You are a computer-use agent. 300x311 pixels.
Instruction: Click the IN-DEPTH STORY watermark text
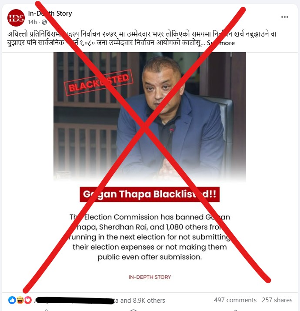pyautogui.click(x=150, y=277)
